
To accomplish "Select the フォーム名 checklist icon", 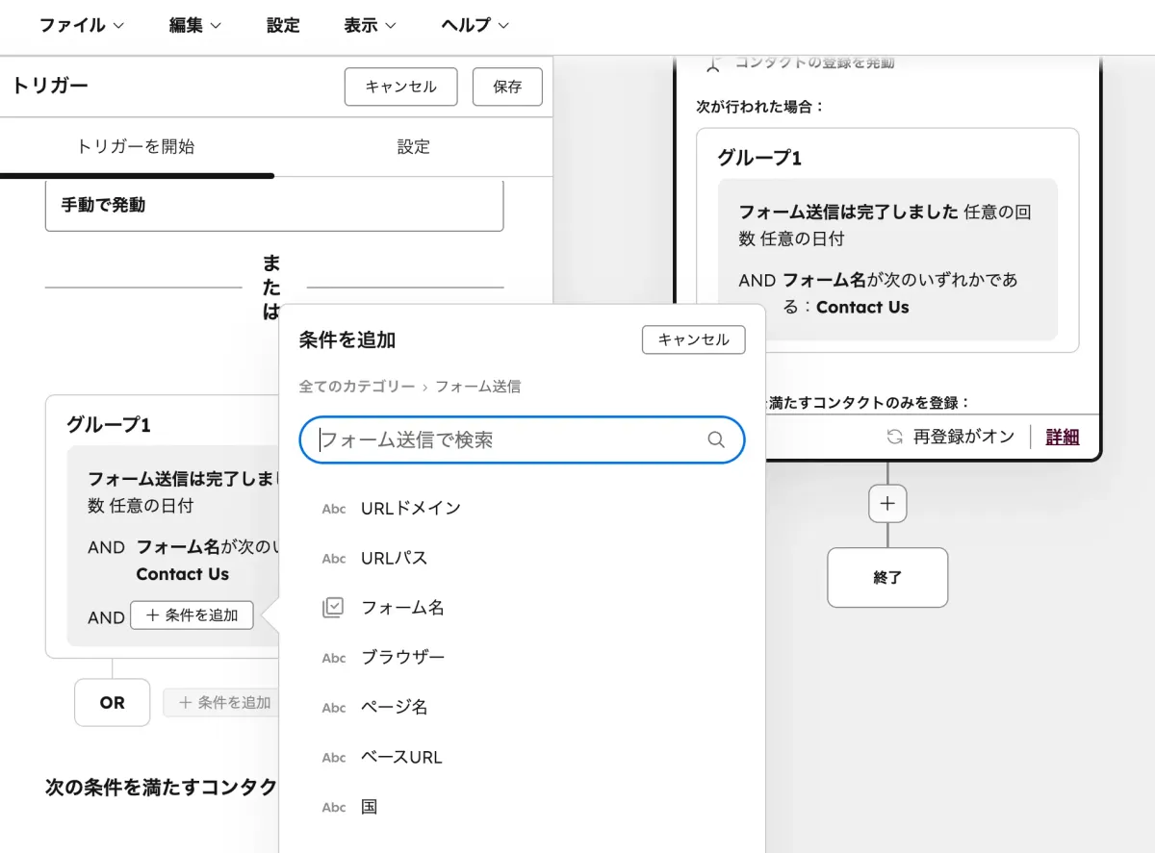I will click(333, 607).
